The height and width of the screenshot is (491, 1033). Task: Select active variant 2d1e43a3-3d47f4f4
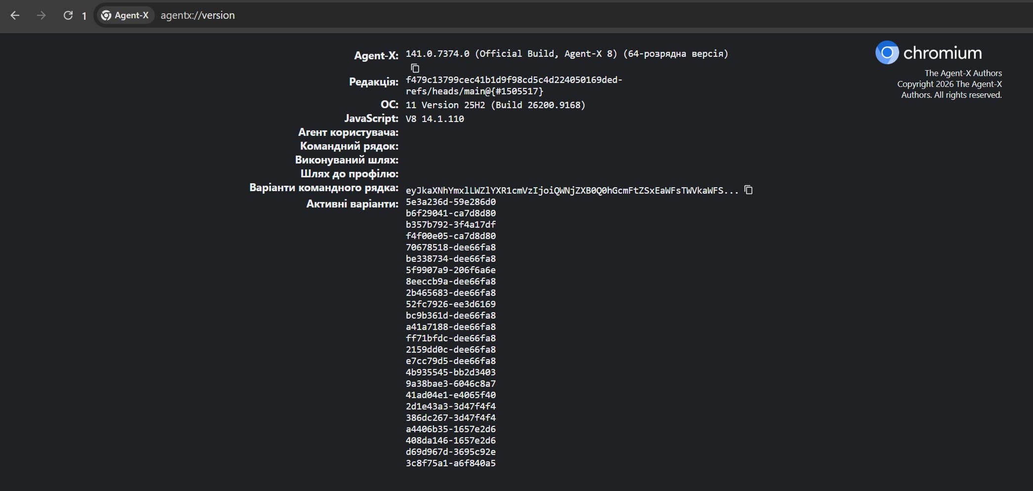[451, 407]
